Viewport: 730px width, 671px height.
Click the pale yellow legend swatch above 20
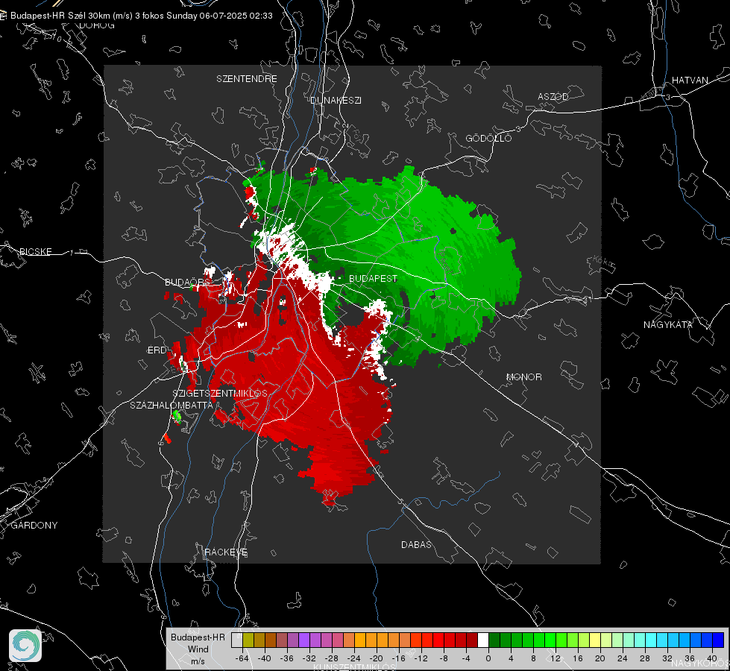coord(595,640)
